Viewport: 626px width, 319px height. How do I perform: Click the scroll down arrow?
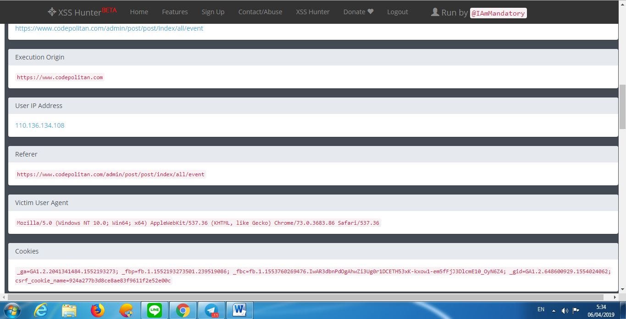(x=622, y=289)
